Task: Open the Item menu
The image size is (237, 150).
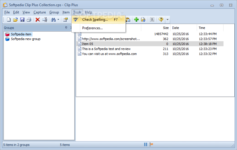Action: (x=66, y=12)
